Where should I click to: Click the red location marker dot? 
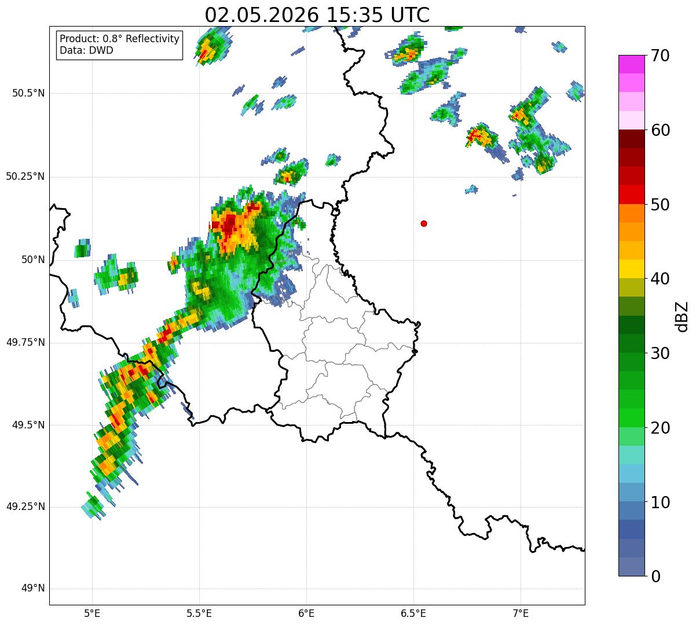pyautogui.click(x=424, y=223)
